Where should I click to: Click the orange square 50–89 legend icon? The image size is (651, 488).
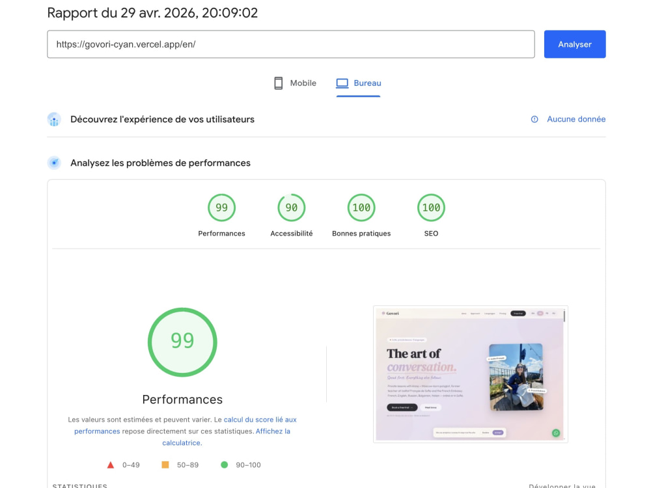pos(165,465)
